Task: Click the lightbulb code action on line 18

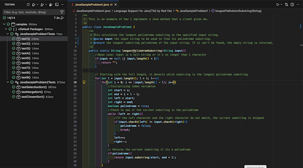Action: 84,82
